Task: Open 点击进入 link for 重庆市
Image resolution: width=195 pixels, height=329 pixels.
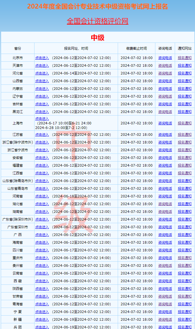Action: (42, 258)
